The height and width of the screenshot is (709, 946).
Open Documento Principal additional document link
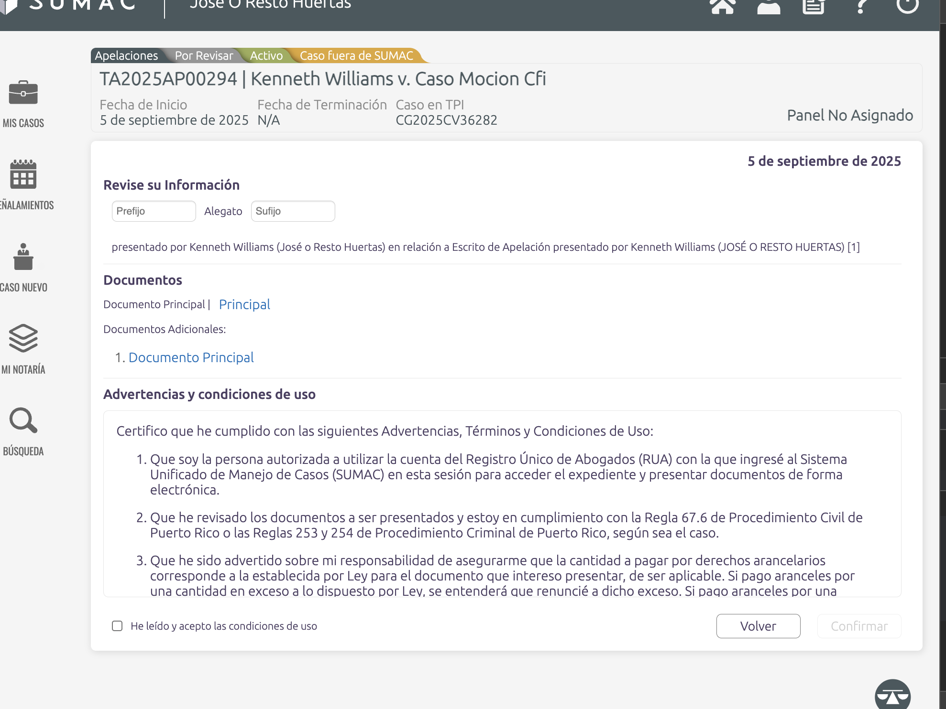(x=191, y=357)
